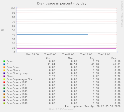Click the Avg: column header
This screenshot has height=112, width=124.
93,58
